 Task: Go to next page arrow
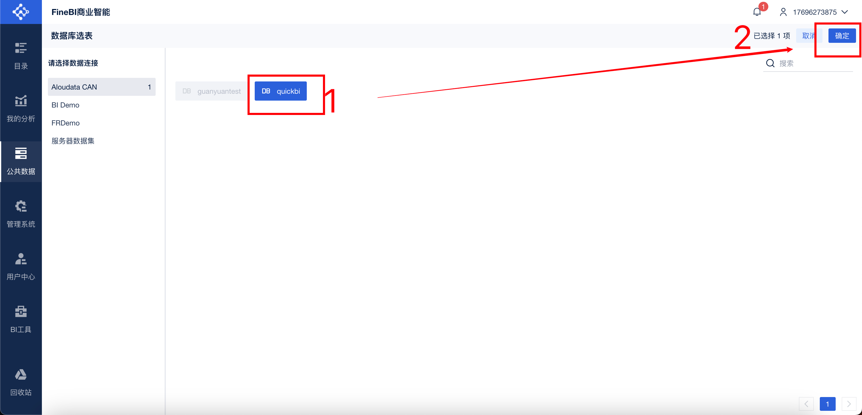849,404
